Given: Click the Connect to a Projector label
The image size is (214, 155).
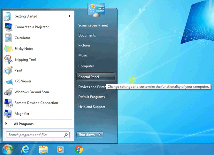Looking at the screenshot, I should [32, 27].
